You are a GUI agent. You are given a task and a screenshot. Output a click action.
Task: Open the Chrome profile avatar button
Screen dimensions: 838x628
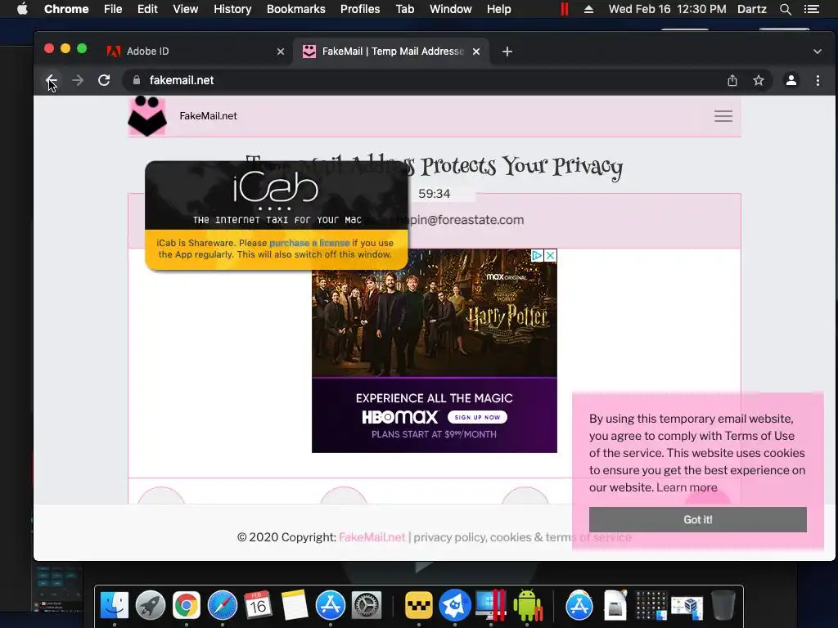[x=791, y=80]
